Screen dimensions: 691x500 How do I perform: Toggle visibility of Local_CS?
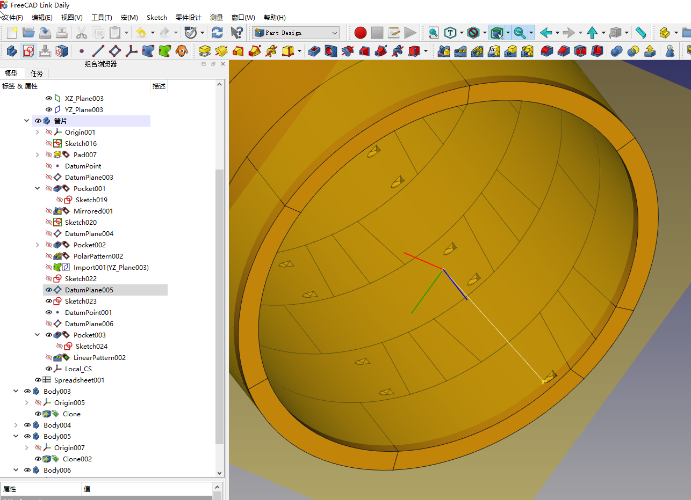point(49,369)
